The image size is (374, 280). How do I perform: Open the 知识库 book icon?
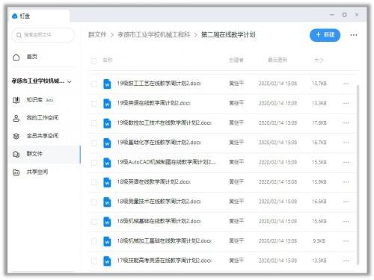pyautogui.click(x=16, y=100)
